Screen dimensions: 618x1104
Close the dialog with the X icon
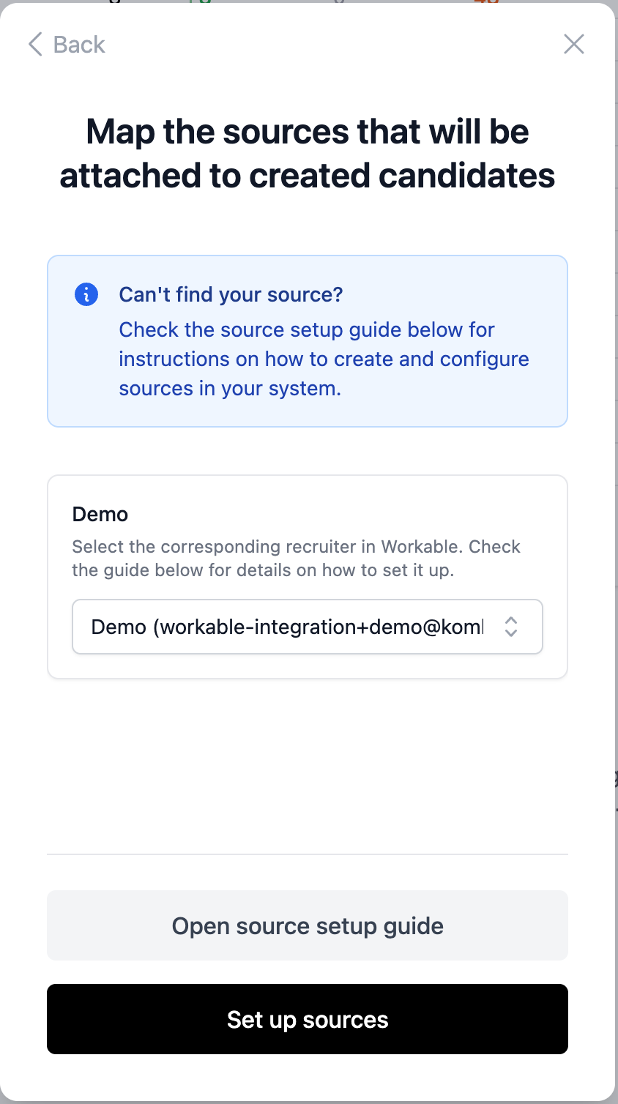pyautogui.click(x=574, y=45)
